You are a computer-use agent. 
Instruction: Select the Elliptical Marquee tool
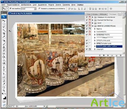click(4, 24)
